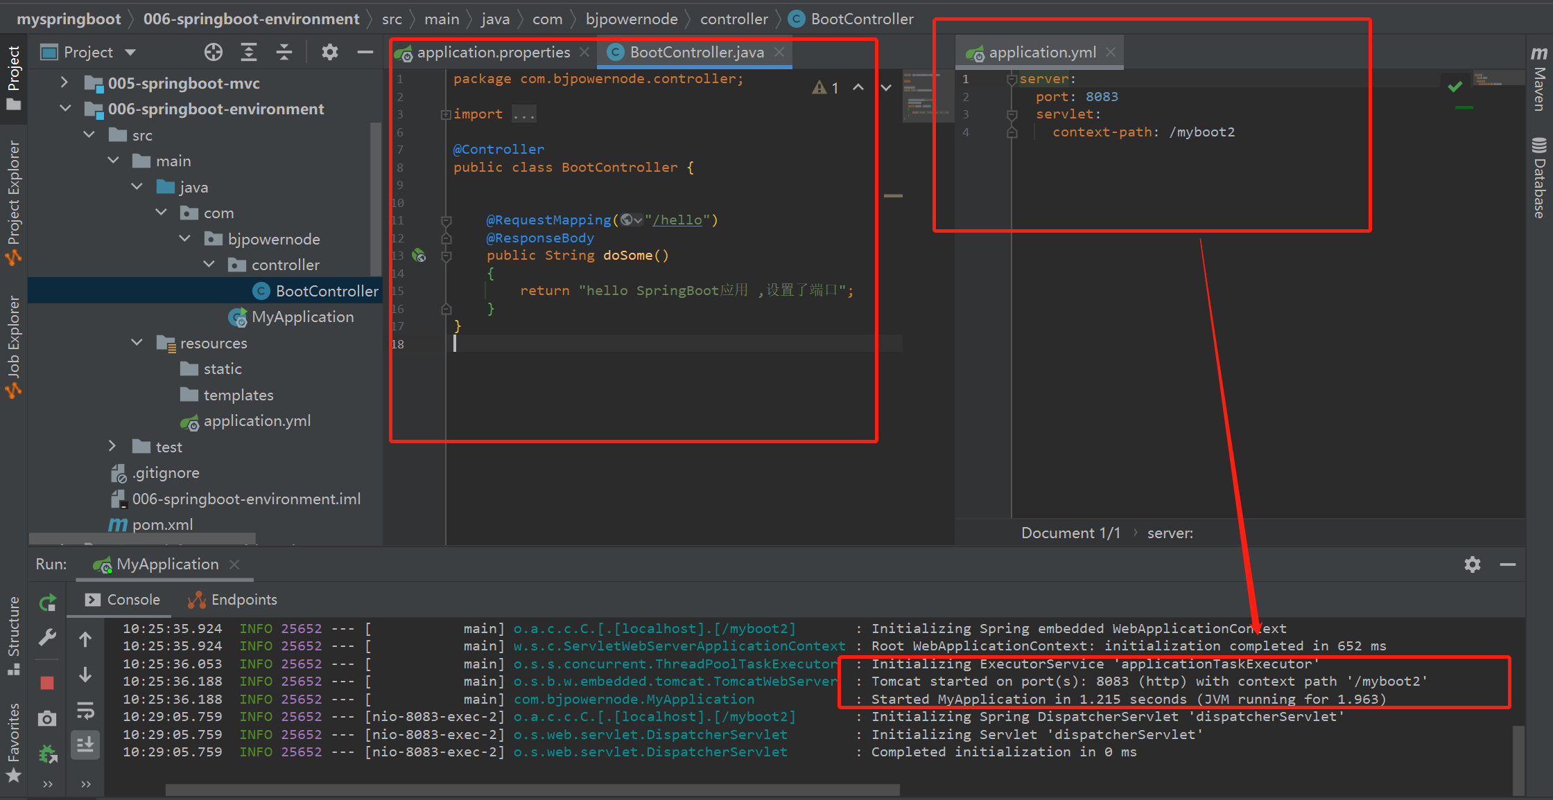1553x800 pixels.
Task: Click the camera dump threads icon
Action: coord(47,718)
